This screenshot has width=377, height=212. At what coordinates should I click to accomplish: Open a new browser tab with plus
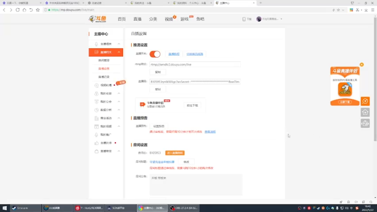click(x=261, y=3)
